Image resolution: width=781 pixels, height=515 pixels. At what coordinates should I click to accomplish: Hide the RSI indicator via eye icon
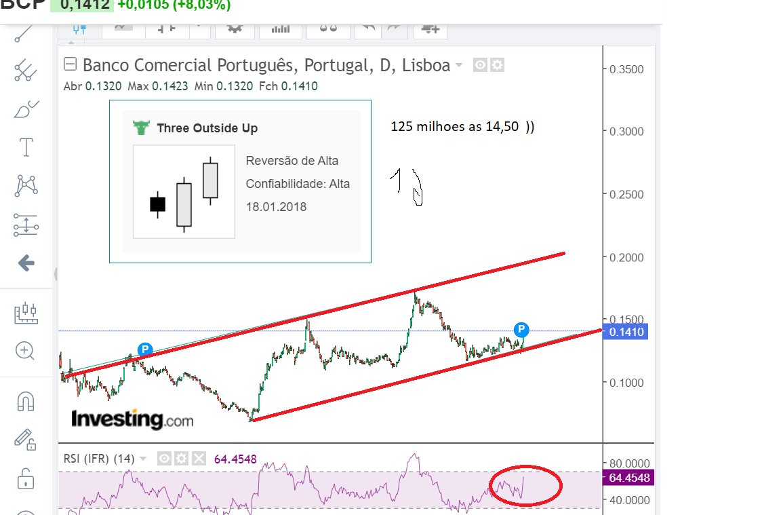(164, 458)
